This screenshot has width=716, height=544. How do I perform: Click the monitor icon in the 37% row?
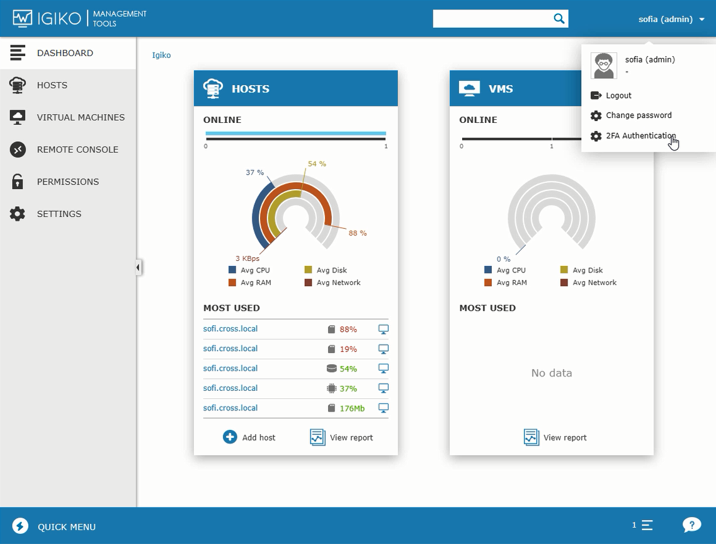tap(384, 388)
